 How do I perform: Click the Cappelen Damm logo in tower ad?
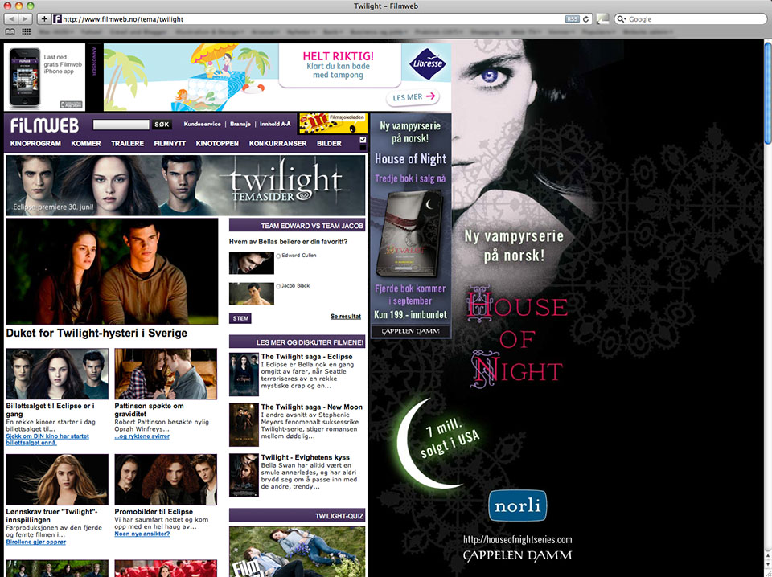point(411,331)
